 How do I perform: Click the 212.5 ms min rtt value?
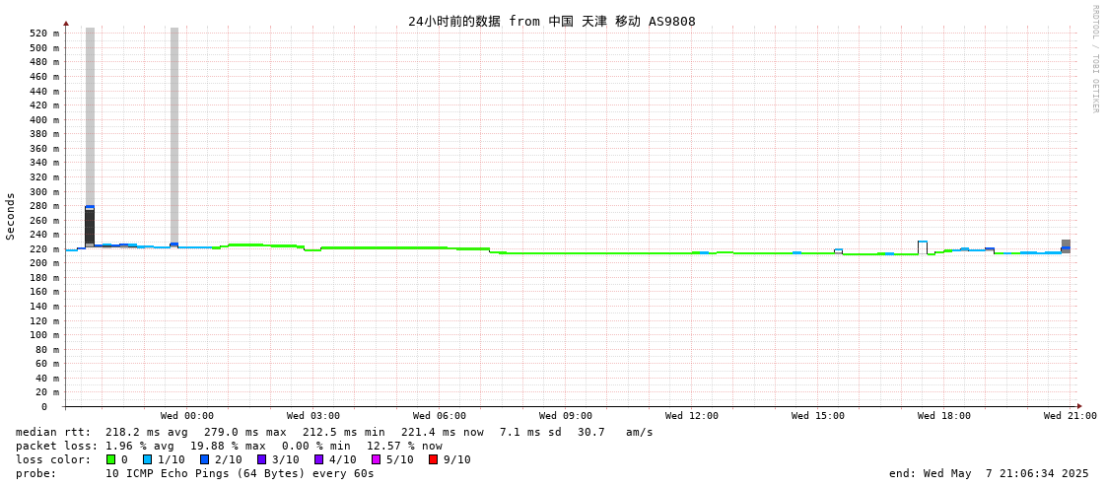[344, 432]
